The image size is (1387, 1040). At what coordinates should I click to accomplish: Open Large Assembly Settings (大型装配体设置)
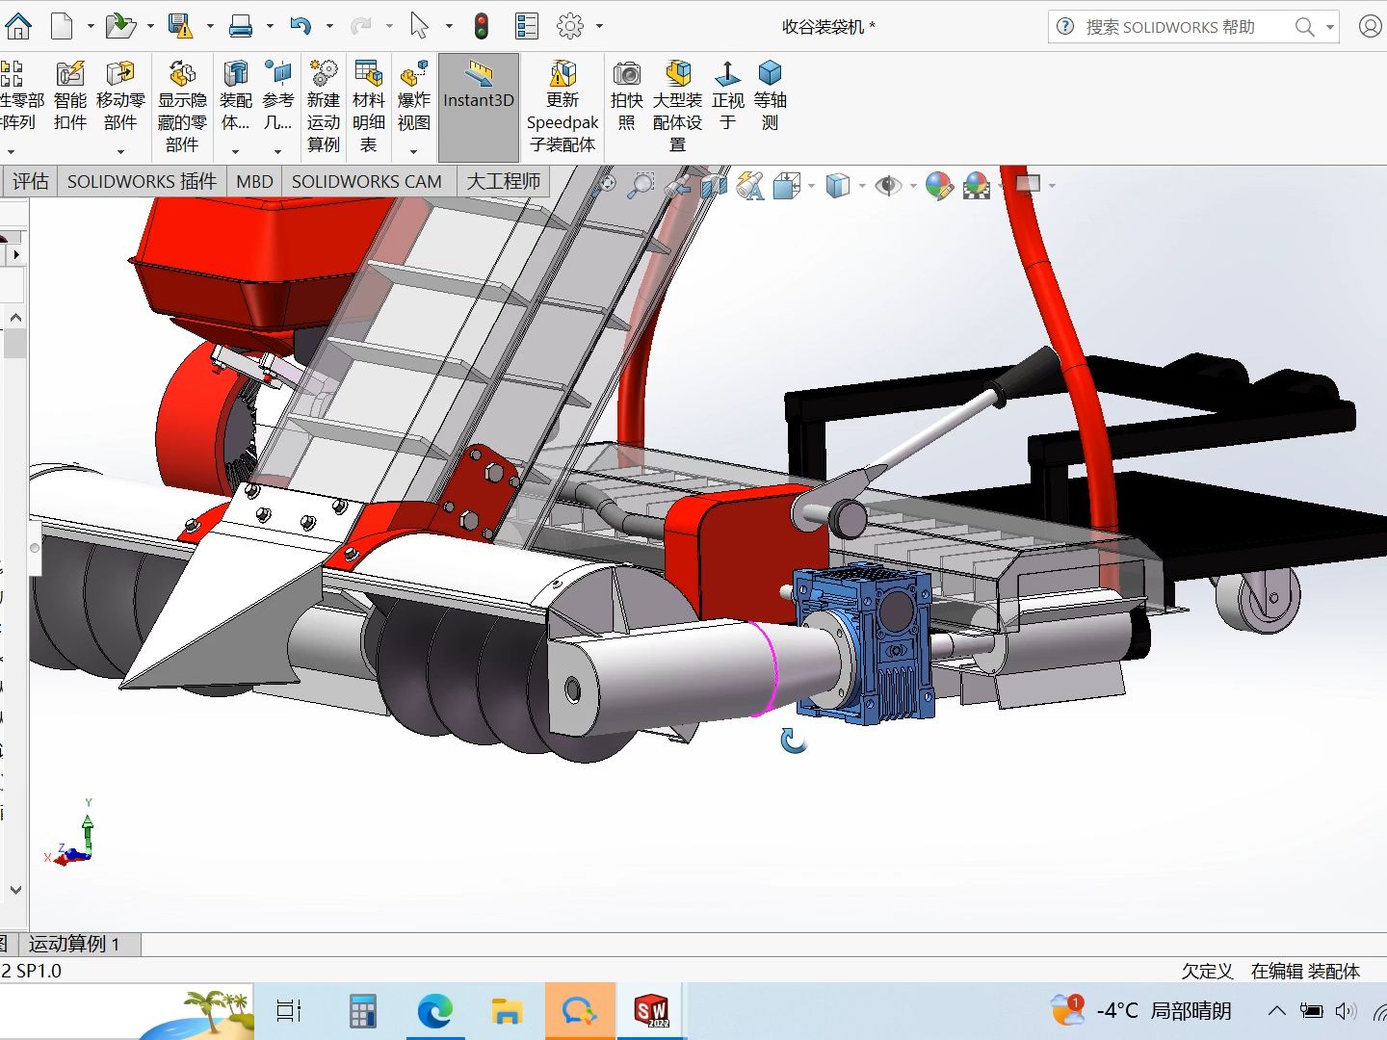pos(677,107)
